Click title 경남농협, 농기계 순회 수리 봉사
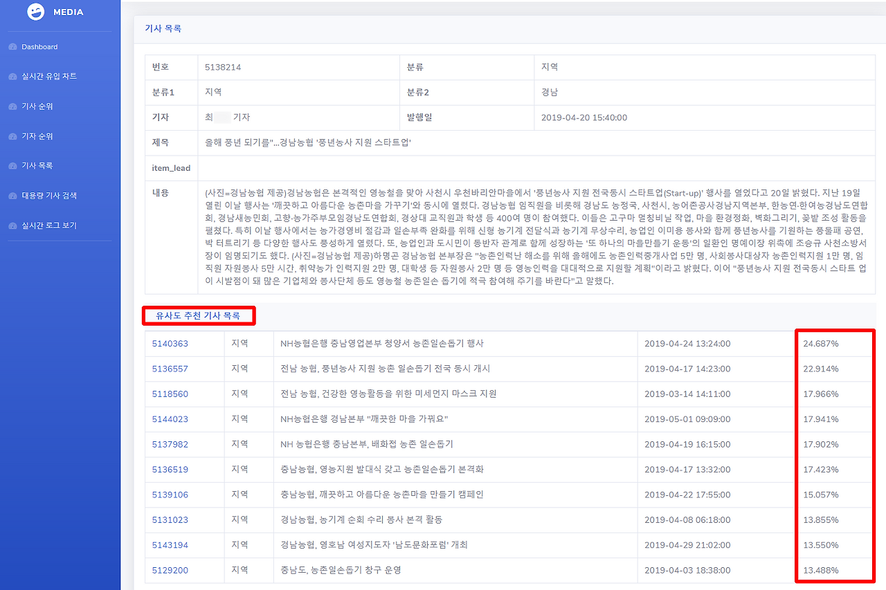Image resolution: width=886 pixels, height=590 pixels. (361, 519)
